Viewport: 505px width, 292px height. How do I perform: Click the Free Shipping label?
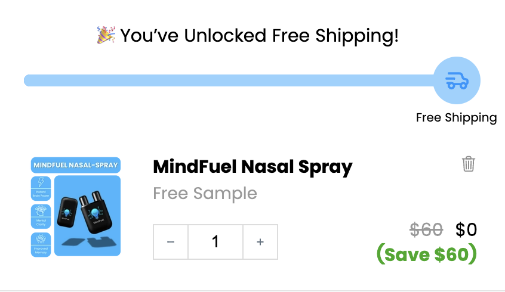456,117
